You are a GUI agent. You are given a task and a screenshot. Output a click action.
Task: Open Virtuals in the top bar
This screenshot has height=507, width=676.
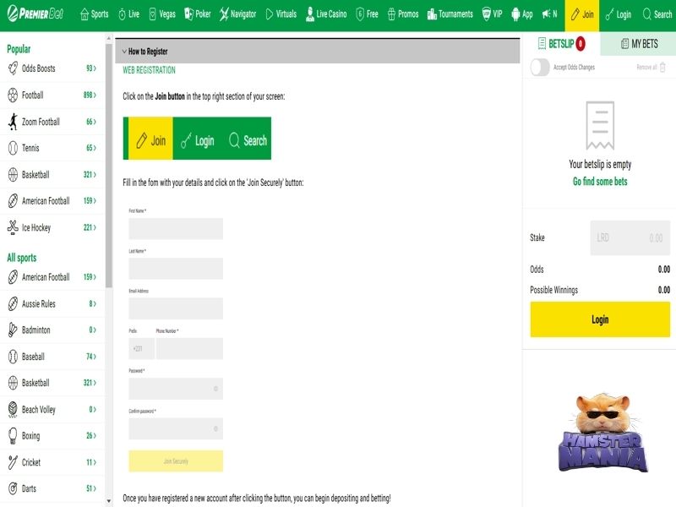coord(281,14)
